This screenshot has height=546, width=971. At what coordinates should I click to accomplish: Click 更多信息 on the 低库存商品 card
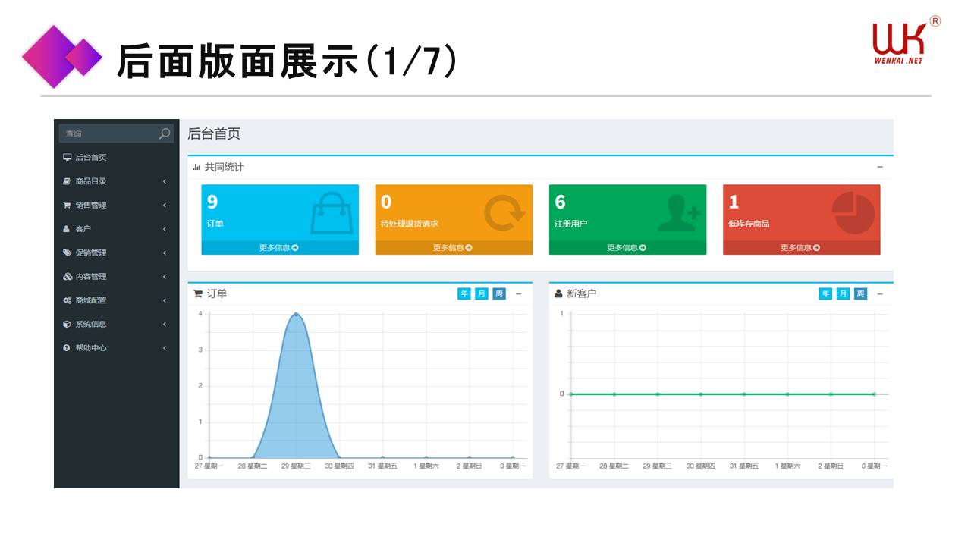click(801, 248)
